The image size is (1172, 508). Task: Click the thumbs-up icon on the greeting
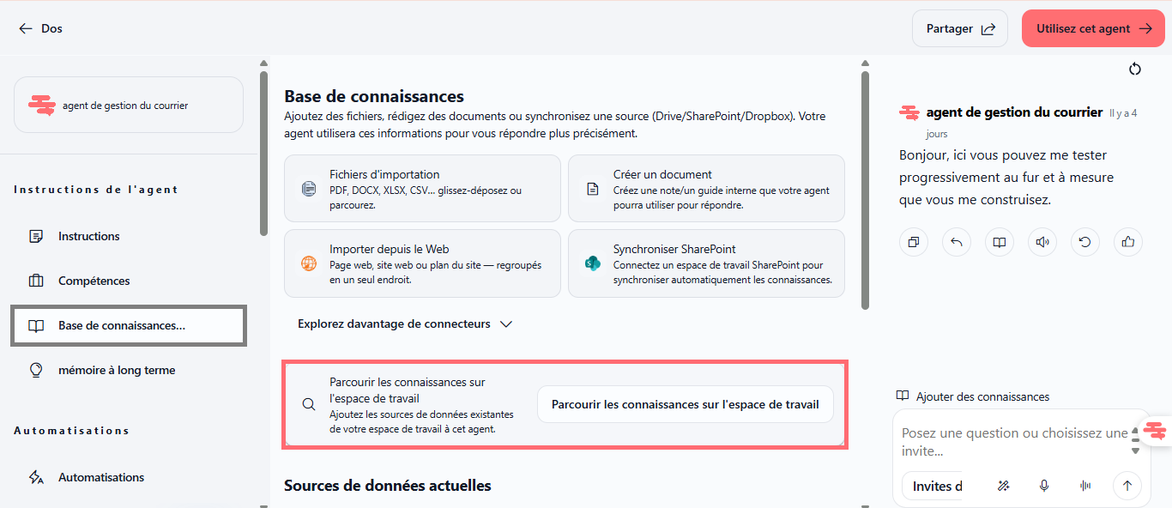click(x=1128, y=242)
